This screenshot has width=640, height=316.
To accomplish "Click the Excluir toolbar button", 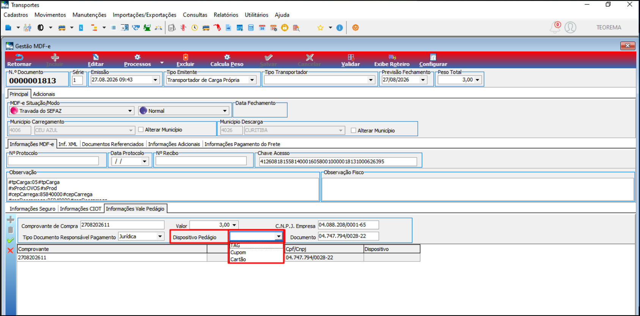I will coord(185,60).
